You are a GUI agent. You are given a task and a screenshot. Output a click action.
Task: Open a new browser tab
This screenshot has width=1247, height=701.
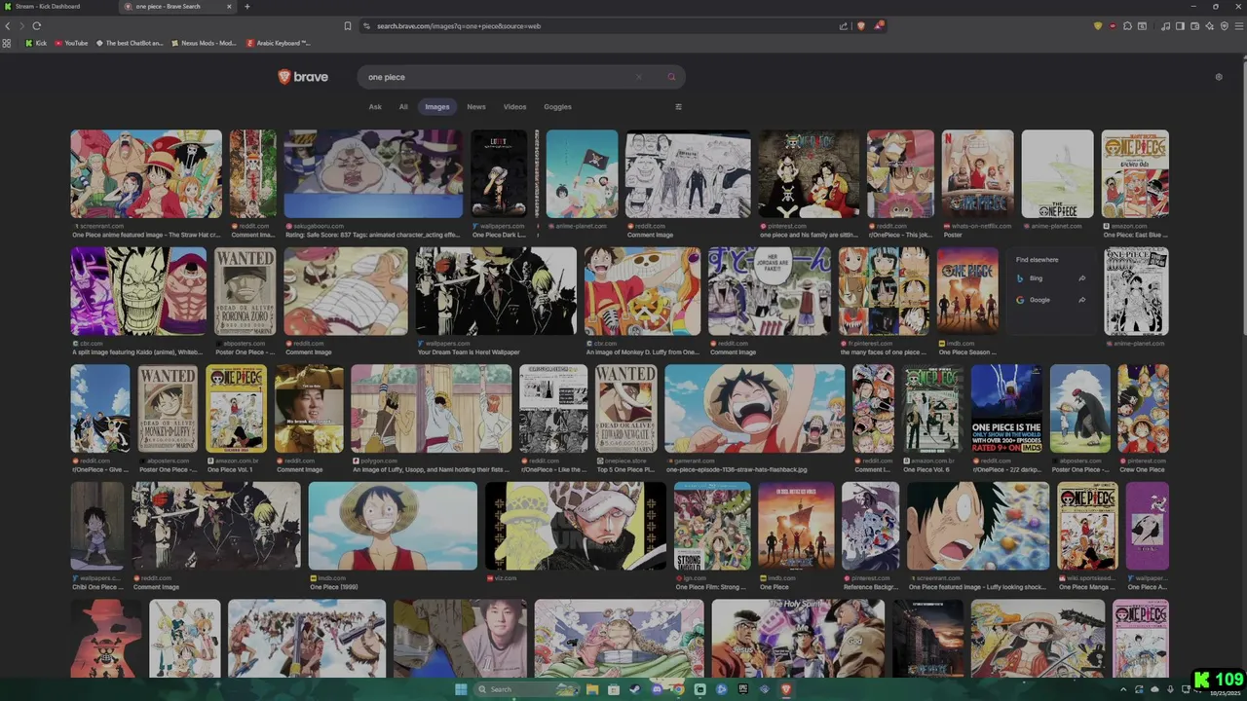coord(246,7)
